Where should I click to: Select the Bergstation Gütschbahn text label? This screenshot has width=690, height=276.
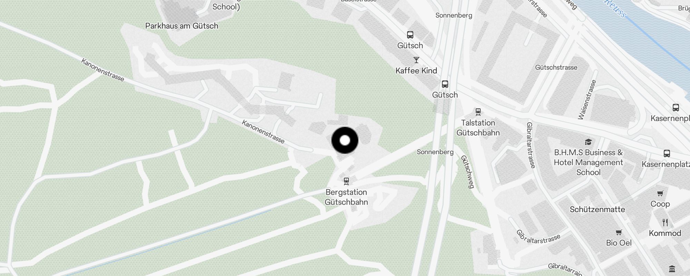click(x=346, y=197)
